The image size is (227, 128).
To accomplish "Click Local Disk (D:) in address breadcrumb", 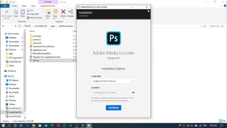I will 41,26.
